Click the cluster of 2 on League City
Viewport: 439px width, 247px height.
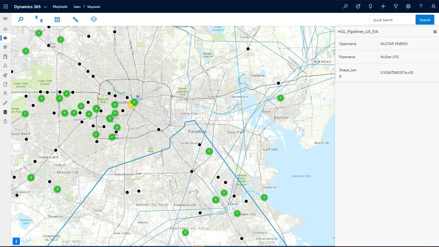tap(237, 213)
